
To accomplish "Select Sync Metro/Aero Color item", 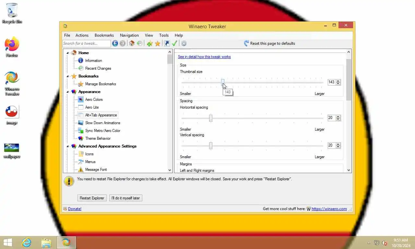I will (x=102, y=131).
